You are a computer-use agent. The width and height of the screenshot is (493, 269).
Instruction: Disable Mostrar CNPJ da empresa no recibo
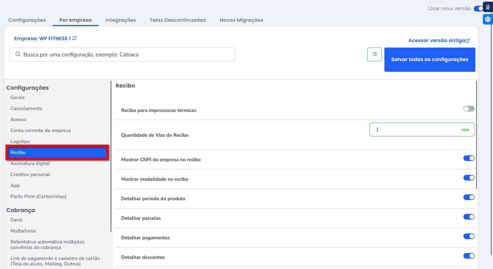point(469,158)
